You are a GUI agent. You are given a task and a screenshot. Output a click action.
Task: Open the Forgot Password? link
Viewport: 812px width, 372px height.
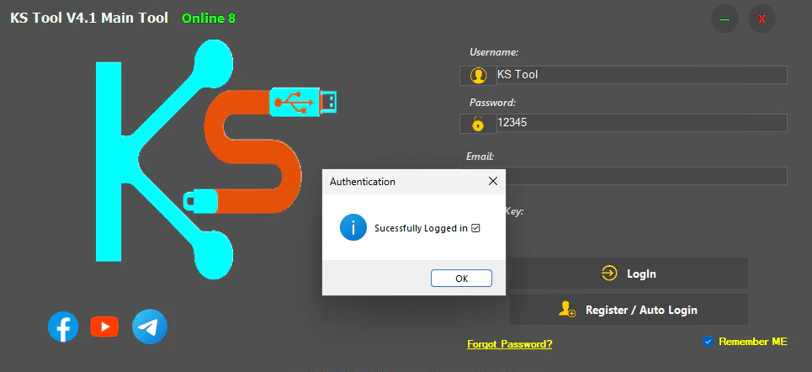(x=510, y=343)
